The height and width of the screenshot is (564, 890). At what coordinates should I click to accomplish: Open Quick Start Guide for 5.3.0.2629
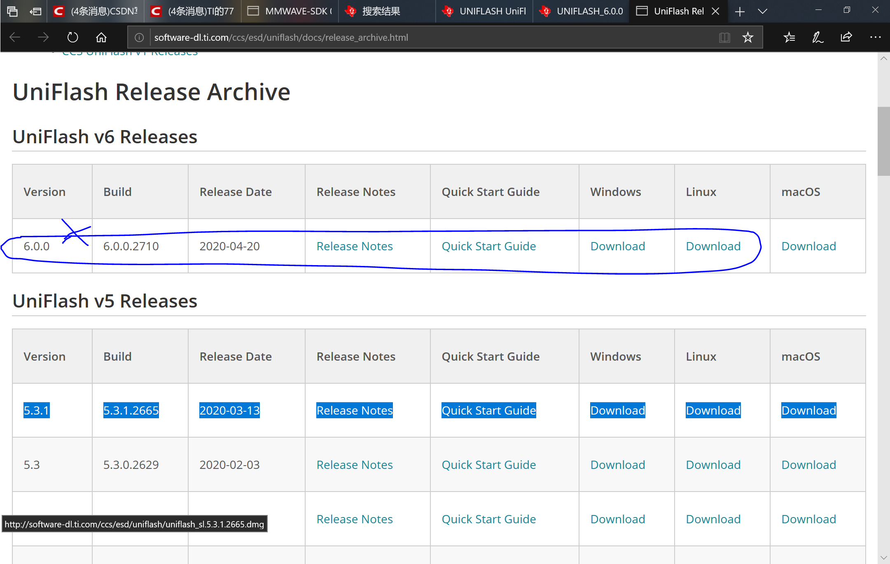pyautogui.click(x=489, y=465)
